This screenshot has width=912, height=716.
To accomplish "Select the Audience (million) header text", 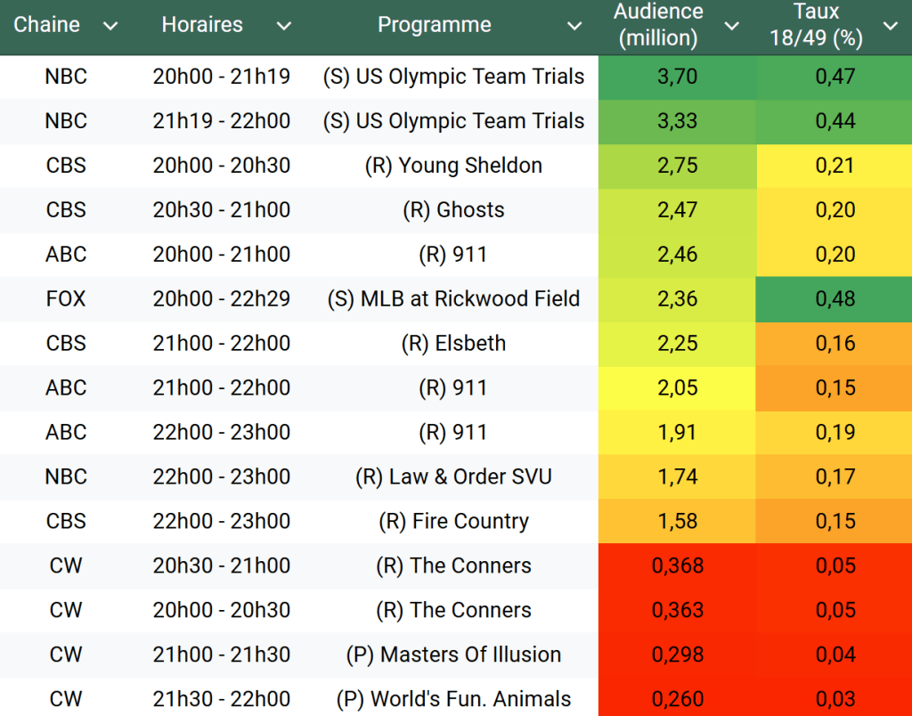I will click(658, 25).
